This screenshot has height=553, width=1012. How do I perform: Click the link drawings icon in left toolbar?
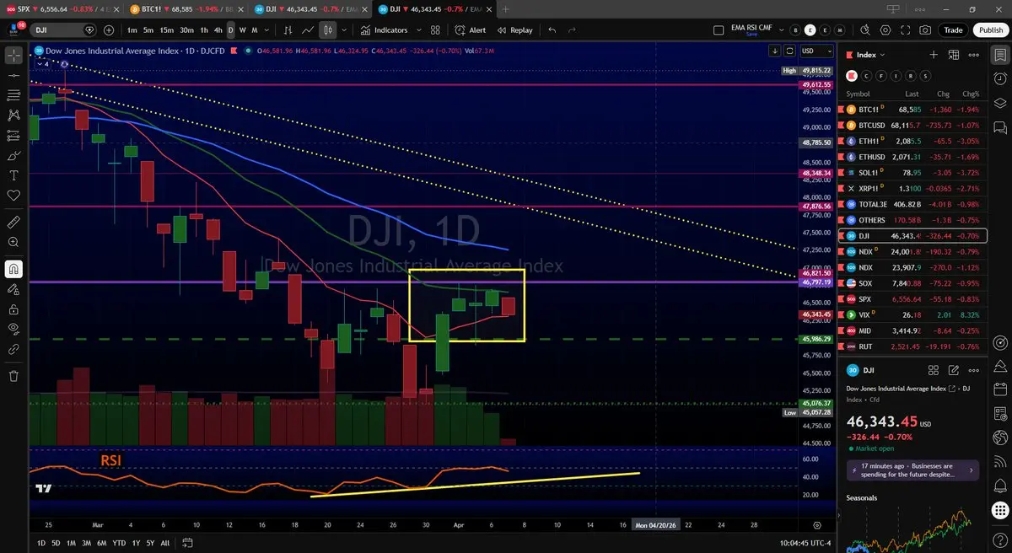[x=13, y=348]
